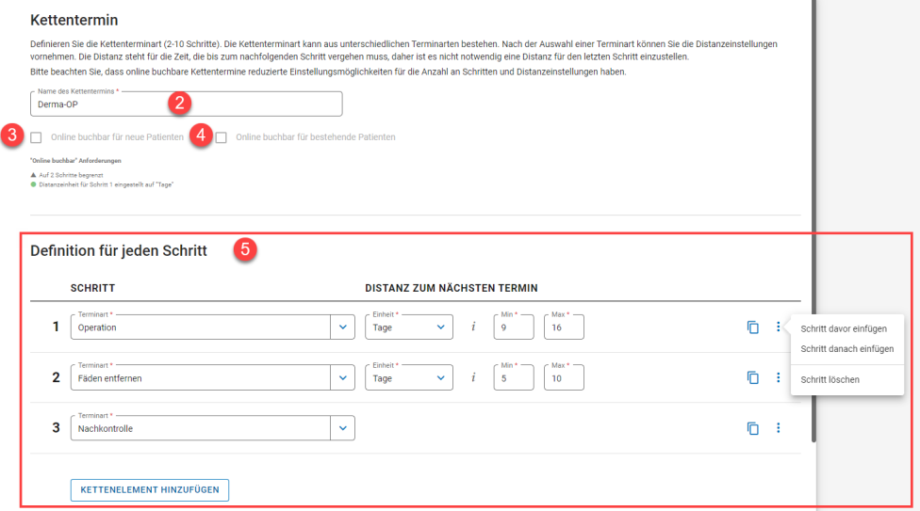The width and height of the screenshot is (920, 511).
Task: Click Kettenelement hinzufügen button
Action: point(149,490)
